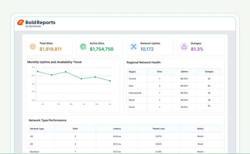The width and height of the screenshot is (250, 154).
Task: Click the Bold Reports logo icon
Action: point(21,22)
